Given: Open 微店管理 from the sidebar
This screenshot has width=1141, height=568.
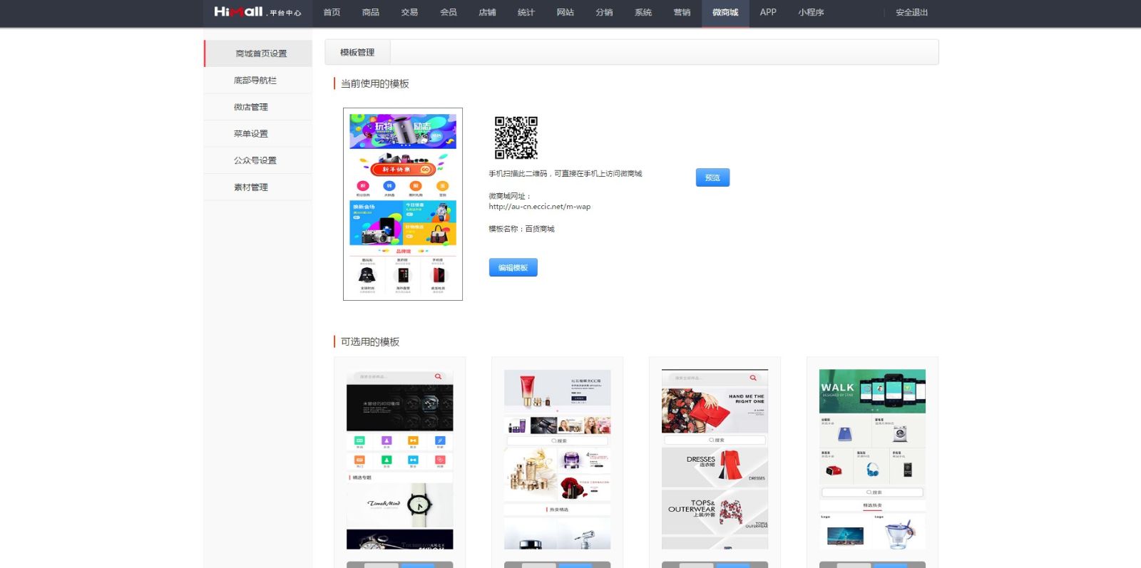Looking at the screenshot, I should [x=251, y=107].
